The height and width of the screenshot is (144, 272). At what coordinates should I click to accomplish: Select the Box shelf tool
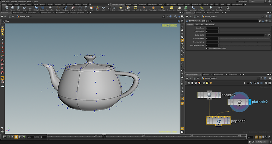(x=7, y=8)
